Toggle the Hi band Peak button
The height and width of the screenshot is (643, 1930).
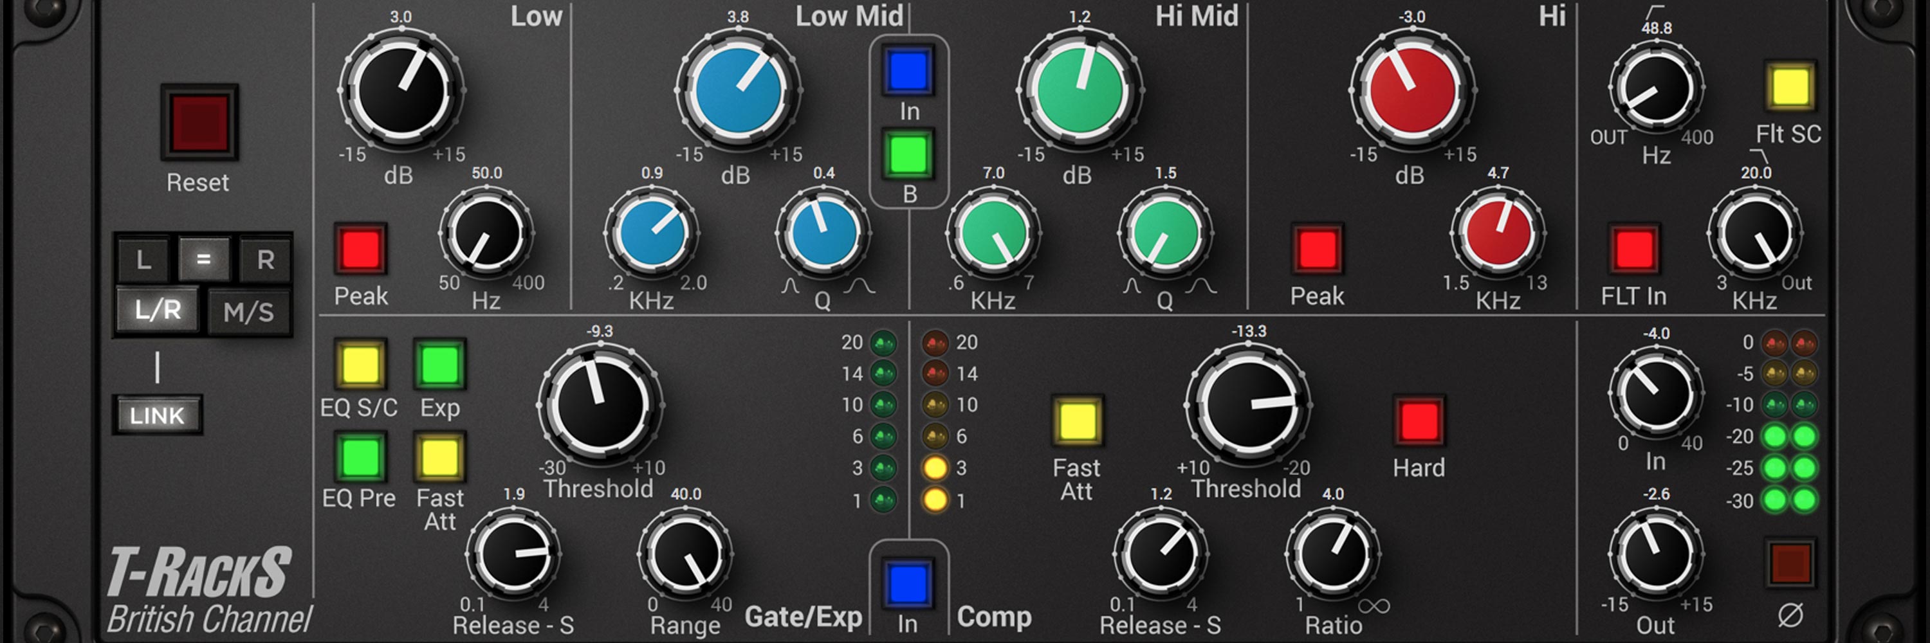point(1317,248)
